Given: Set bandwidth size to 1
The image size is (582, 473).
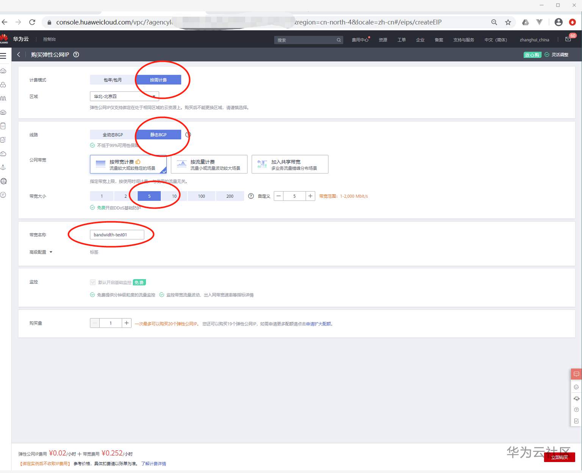Looking at the screenshot, I should coord(102,196).
